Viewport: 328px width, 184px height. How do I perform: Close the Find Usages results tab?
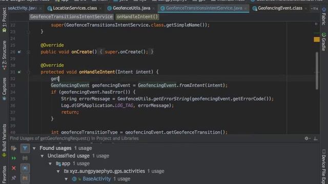(x=14, y=168)
